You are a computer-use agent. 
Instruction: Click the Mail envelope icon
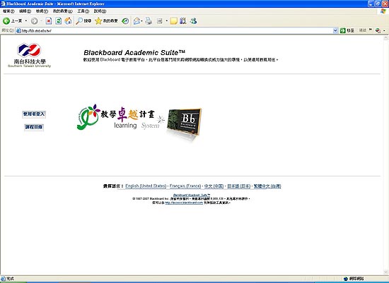[x=137, y=21]
